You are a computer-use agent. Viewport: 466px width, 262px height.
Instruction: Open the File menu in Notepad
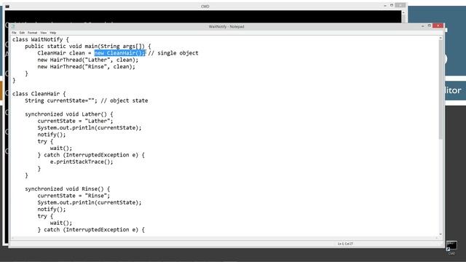coord(14,33)
